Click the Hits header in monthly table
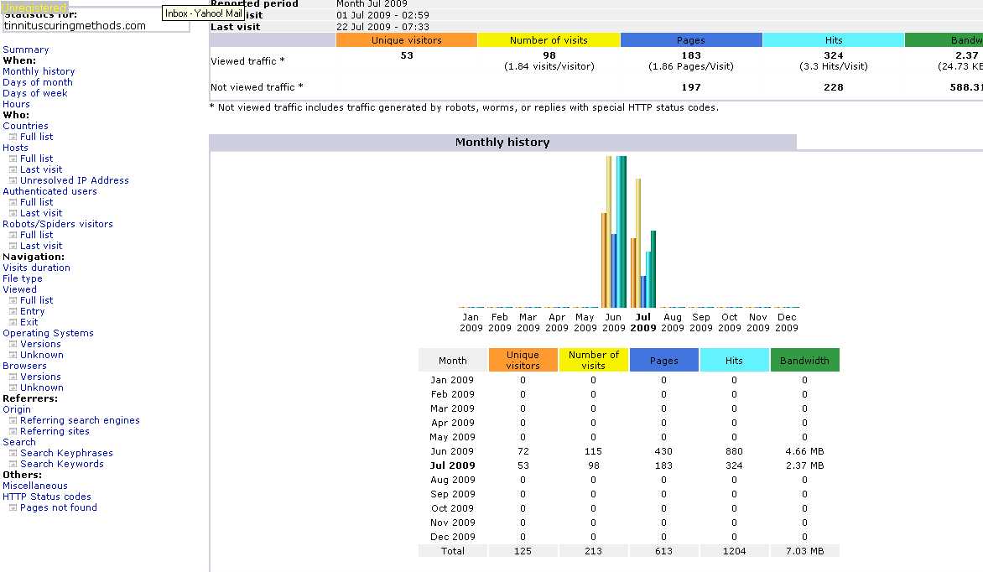983x572 pixels. [734, 361]
